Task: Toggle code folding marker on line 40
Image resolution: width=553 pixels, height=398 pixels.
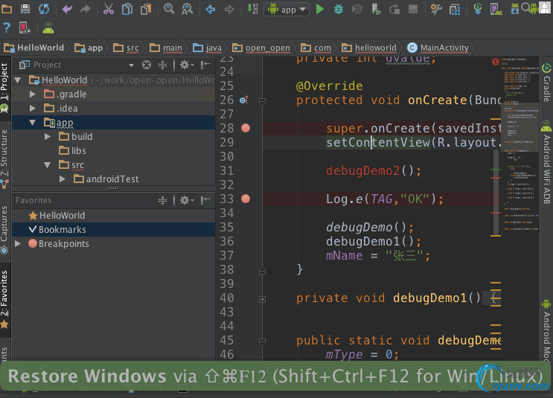Action: coord(262,298)
